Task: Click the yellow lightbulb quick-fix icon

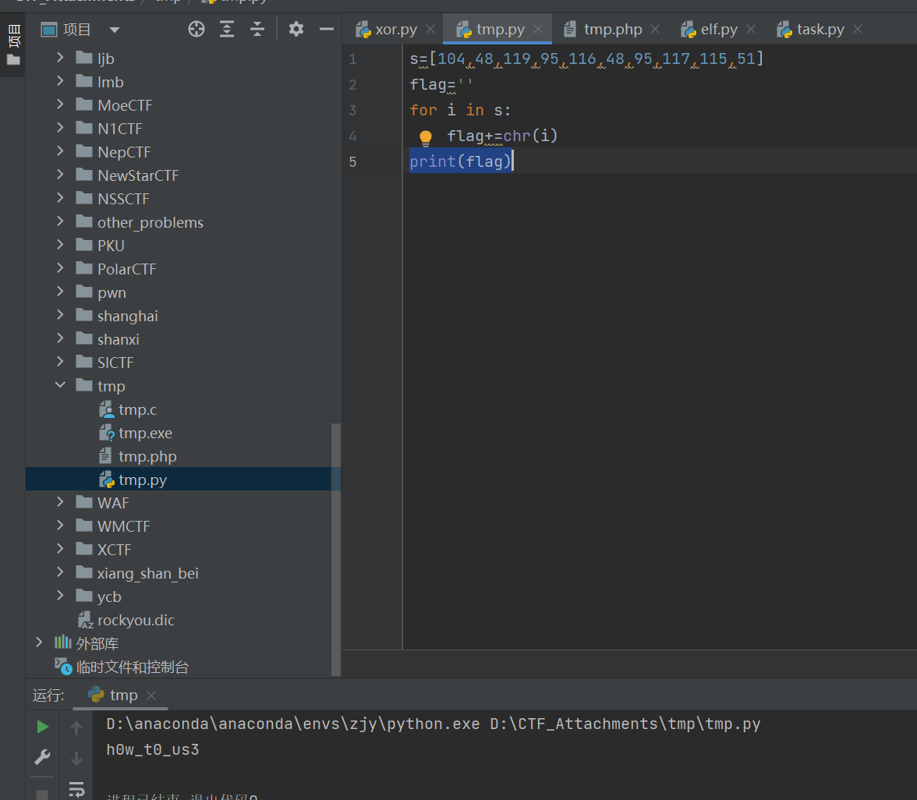Action: (425, 138)
